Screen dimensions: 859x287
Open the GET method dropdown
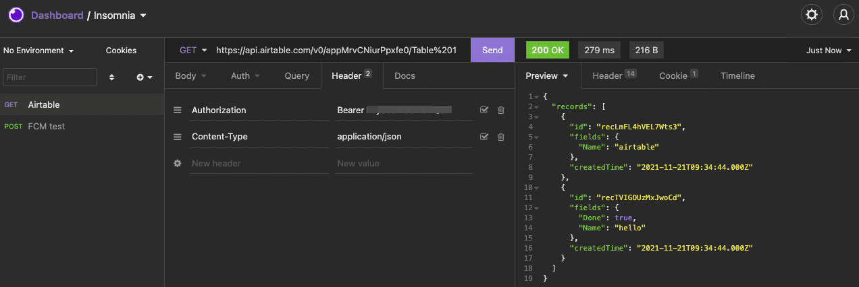(193, 51)
